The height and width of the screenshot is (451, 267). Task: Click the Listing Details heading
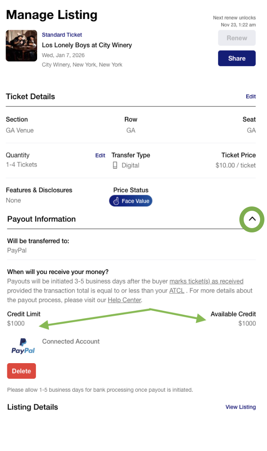32,407
